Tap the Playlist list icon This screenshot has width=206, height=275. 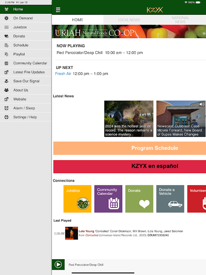point(7,54)
